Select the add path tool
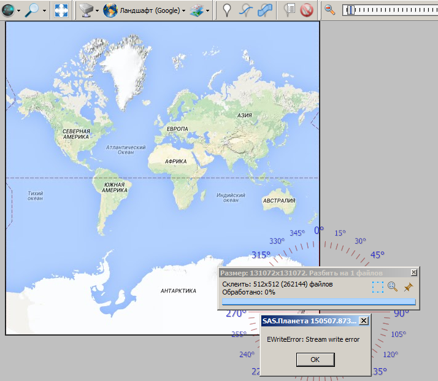438x381 pixels. (x=245, y=10)
